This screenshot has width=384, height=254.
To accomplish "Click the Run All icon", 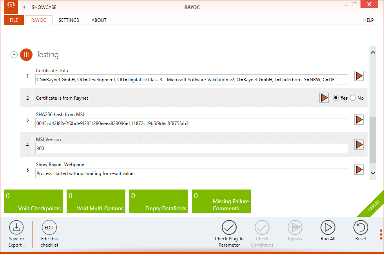I will (x=328, y=227).
